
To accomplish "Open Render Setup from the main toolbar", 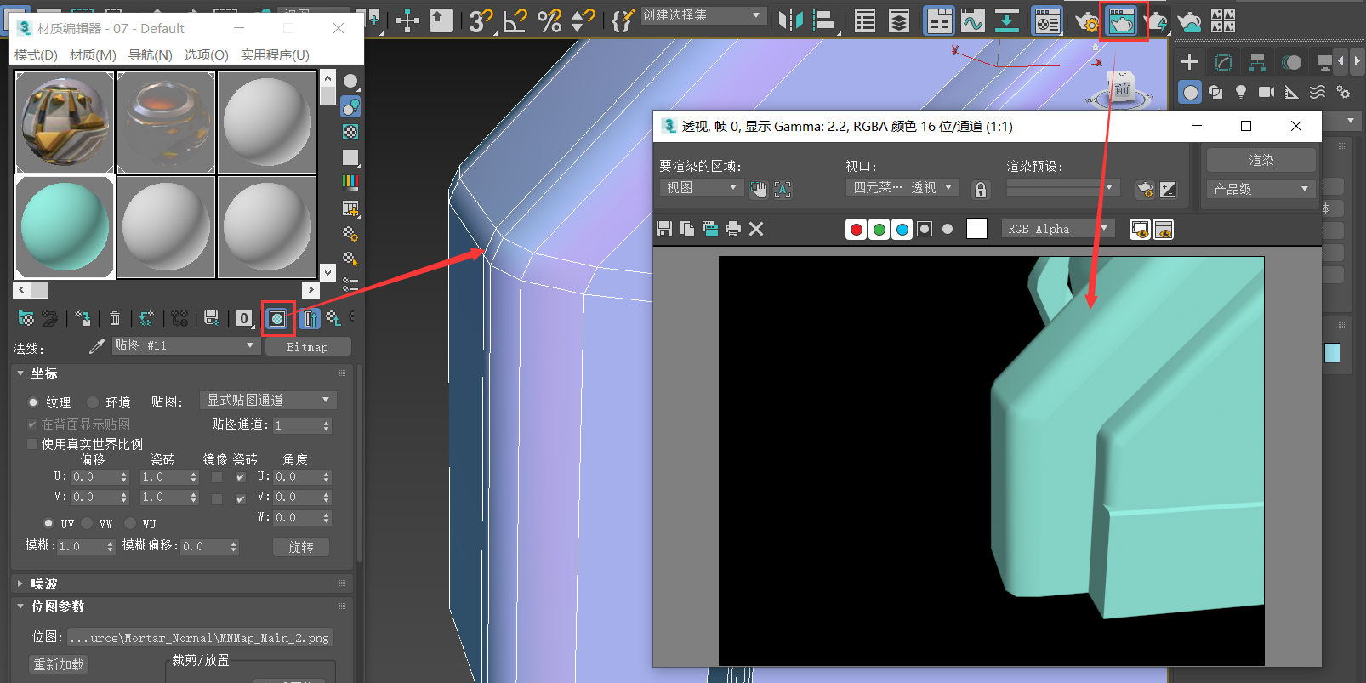I will [1086, 21].
